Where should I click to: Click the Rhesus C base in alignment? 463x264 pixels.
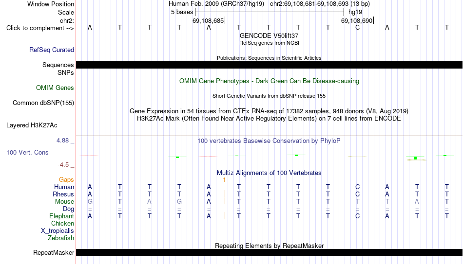click(358, 194)
